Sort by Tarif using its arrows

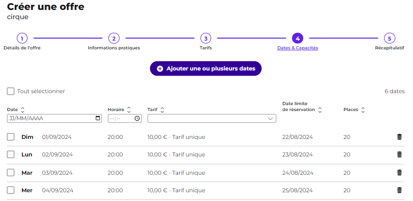[162, 110]
